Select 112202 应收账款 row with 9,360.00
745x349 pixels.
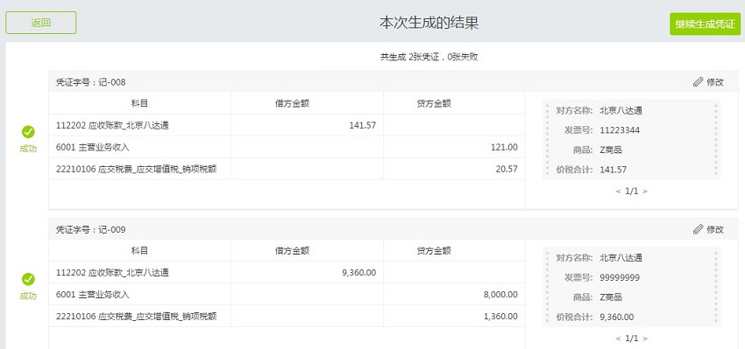coord(287,273)
